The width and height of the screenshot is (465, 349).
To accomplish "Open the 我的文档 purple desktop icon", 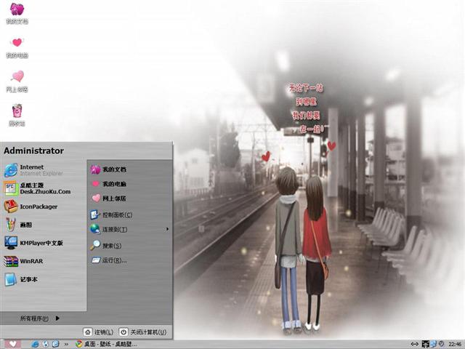I will (17, 13).
